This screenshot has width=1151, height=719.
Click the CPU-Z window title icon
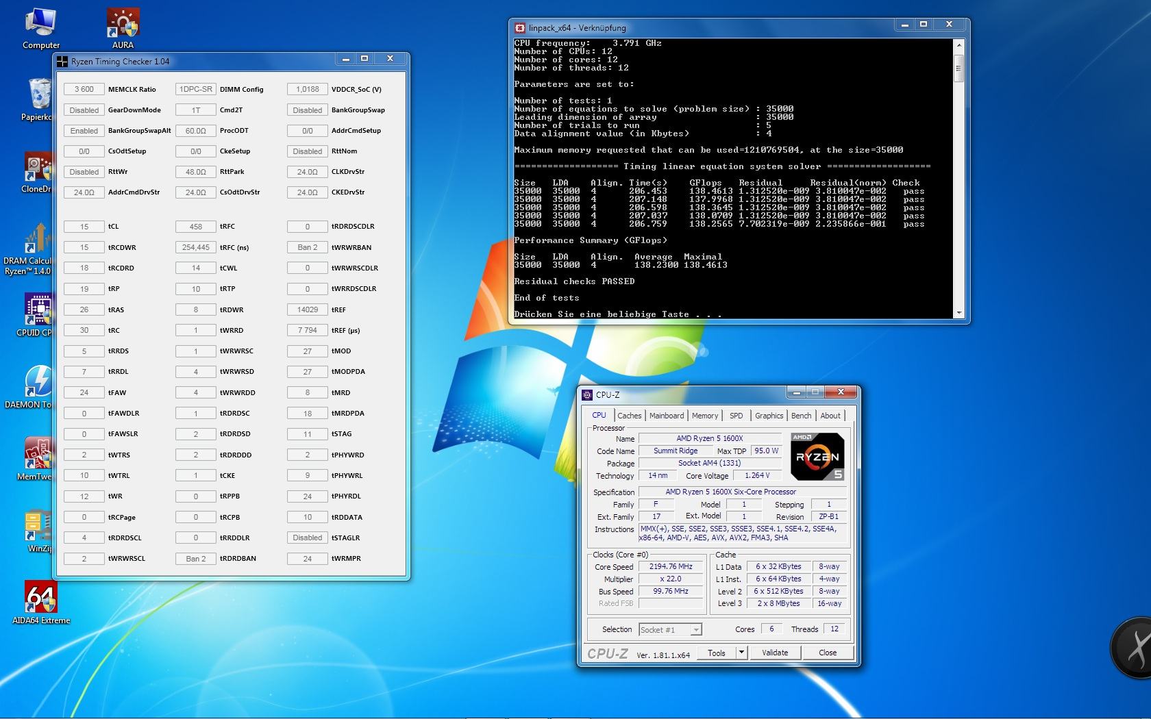click(x=587, y=394)
